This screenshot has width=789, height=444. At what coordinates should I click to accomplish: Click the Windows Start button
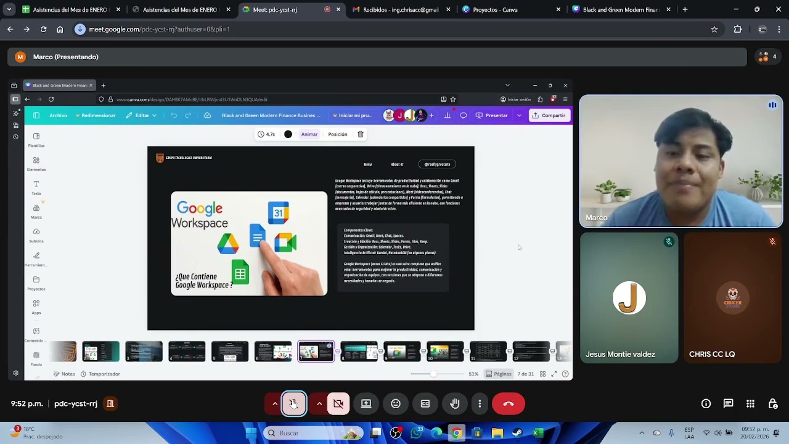click(x=251, y=433)
